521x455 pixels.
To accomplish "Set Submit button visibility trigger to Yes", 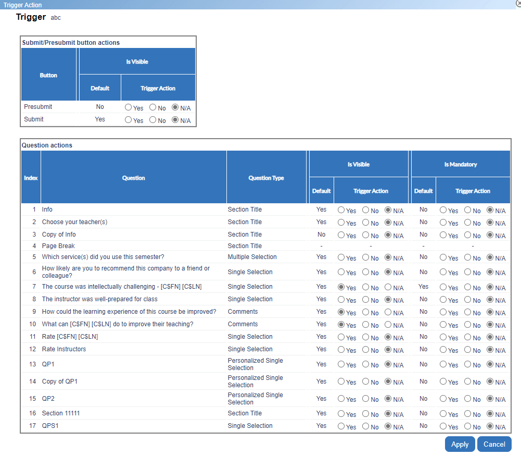I will (128, 120).
